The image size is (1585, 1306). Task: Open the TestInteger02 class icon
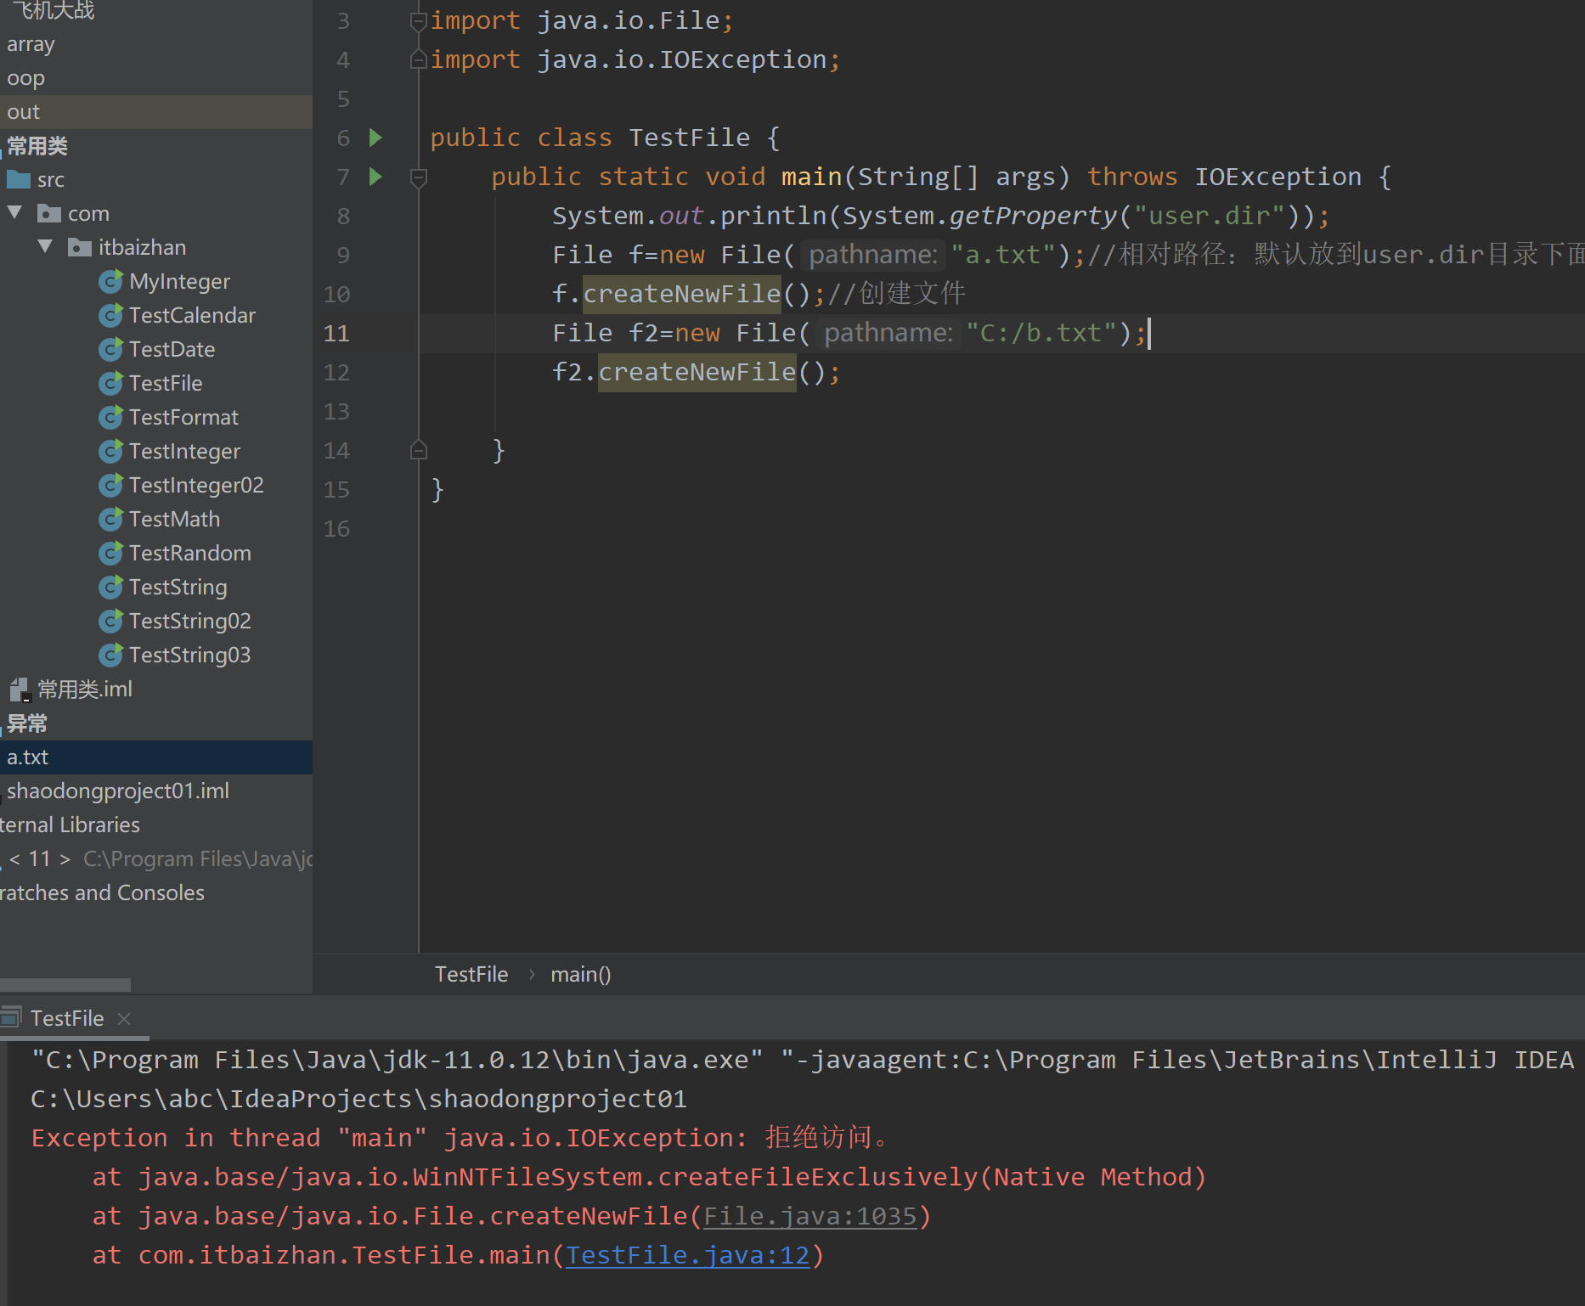pyautogui.click(x=110, y=485)
